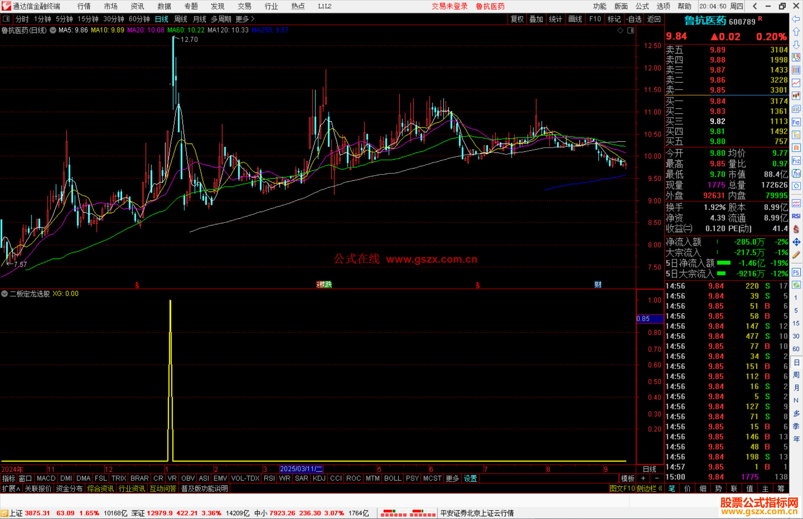Switch to 5分钟 period
Screen dimensions: 803x519
tap(64, 19)
